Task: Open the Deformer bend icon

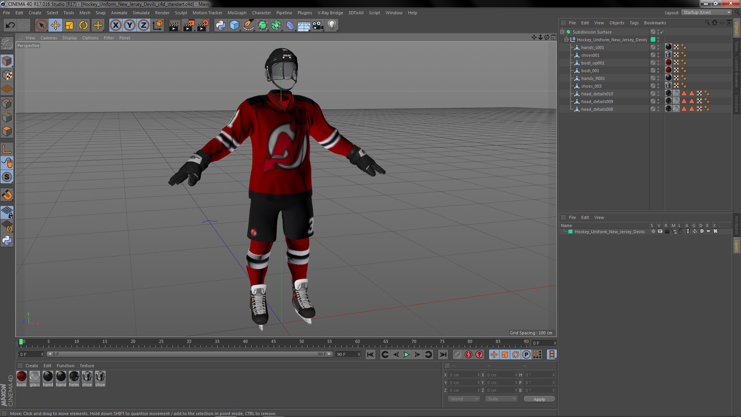Action: 290,25
